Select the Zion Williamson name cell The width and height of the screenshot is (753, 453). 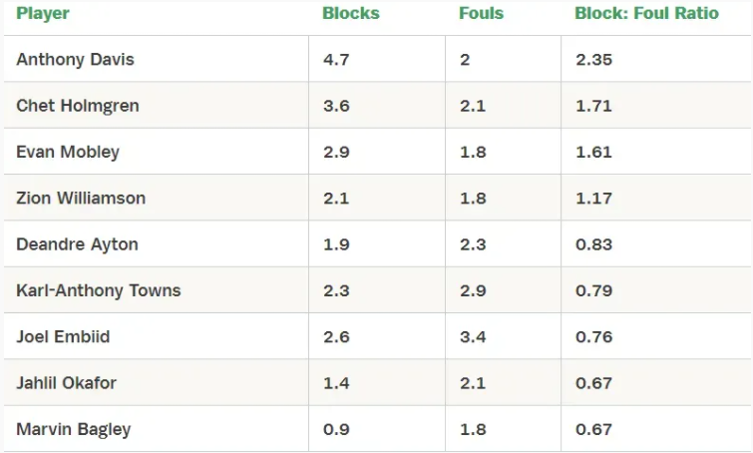point(156,198)
